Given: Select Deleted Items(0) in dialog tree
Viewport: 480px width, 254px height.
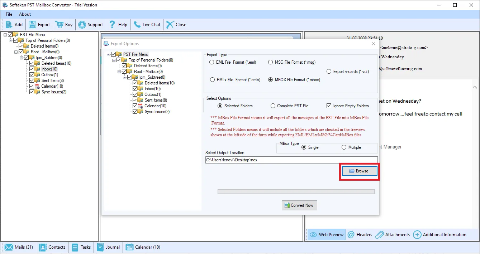Looking at the screenshot, I should [148, 66].
